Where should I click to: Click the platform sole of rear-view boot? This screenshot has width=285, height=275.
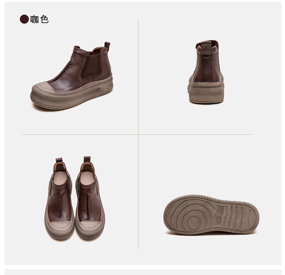tap(206, 93)
